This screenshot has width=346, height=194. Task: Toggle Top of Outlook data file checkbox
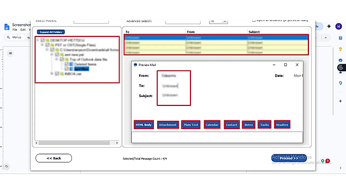click(62, 60)
